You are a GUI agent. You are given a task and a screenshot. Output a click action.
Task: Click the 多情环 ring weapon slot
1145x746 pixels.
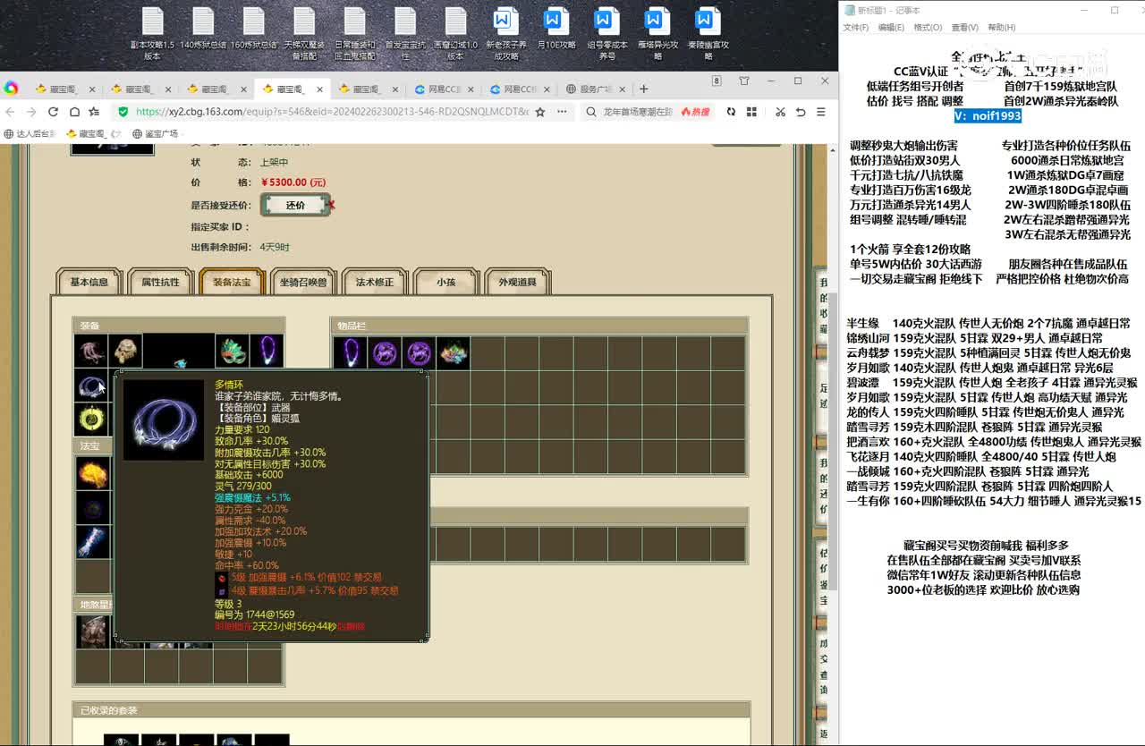click(91, 386)
